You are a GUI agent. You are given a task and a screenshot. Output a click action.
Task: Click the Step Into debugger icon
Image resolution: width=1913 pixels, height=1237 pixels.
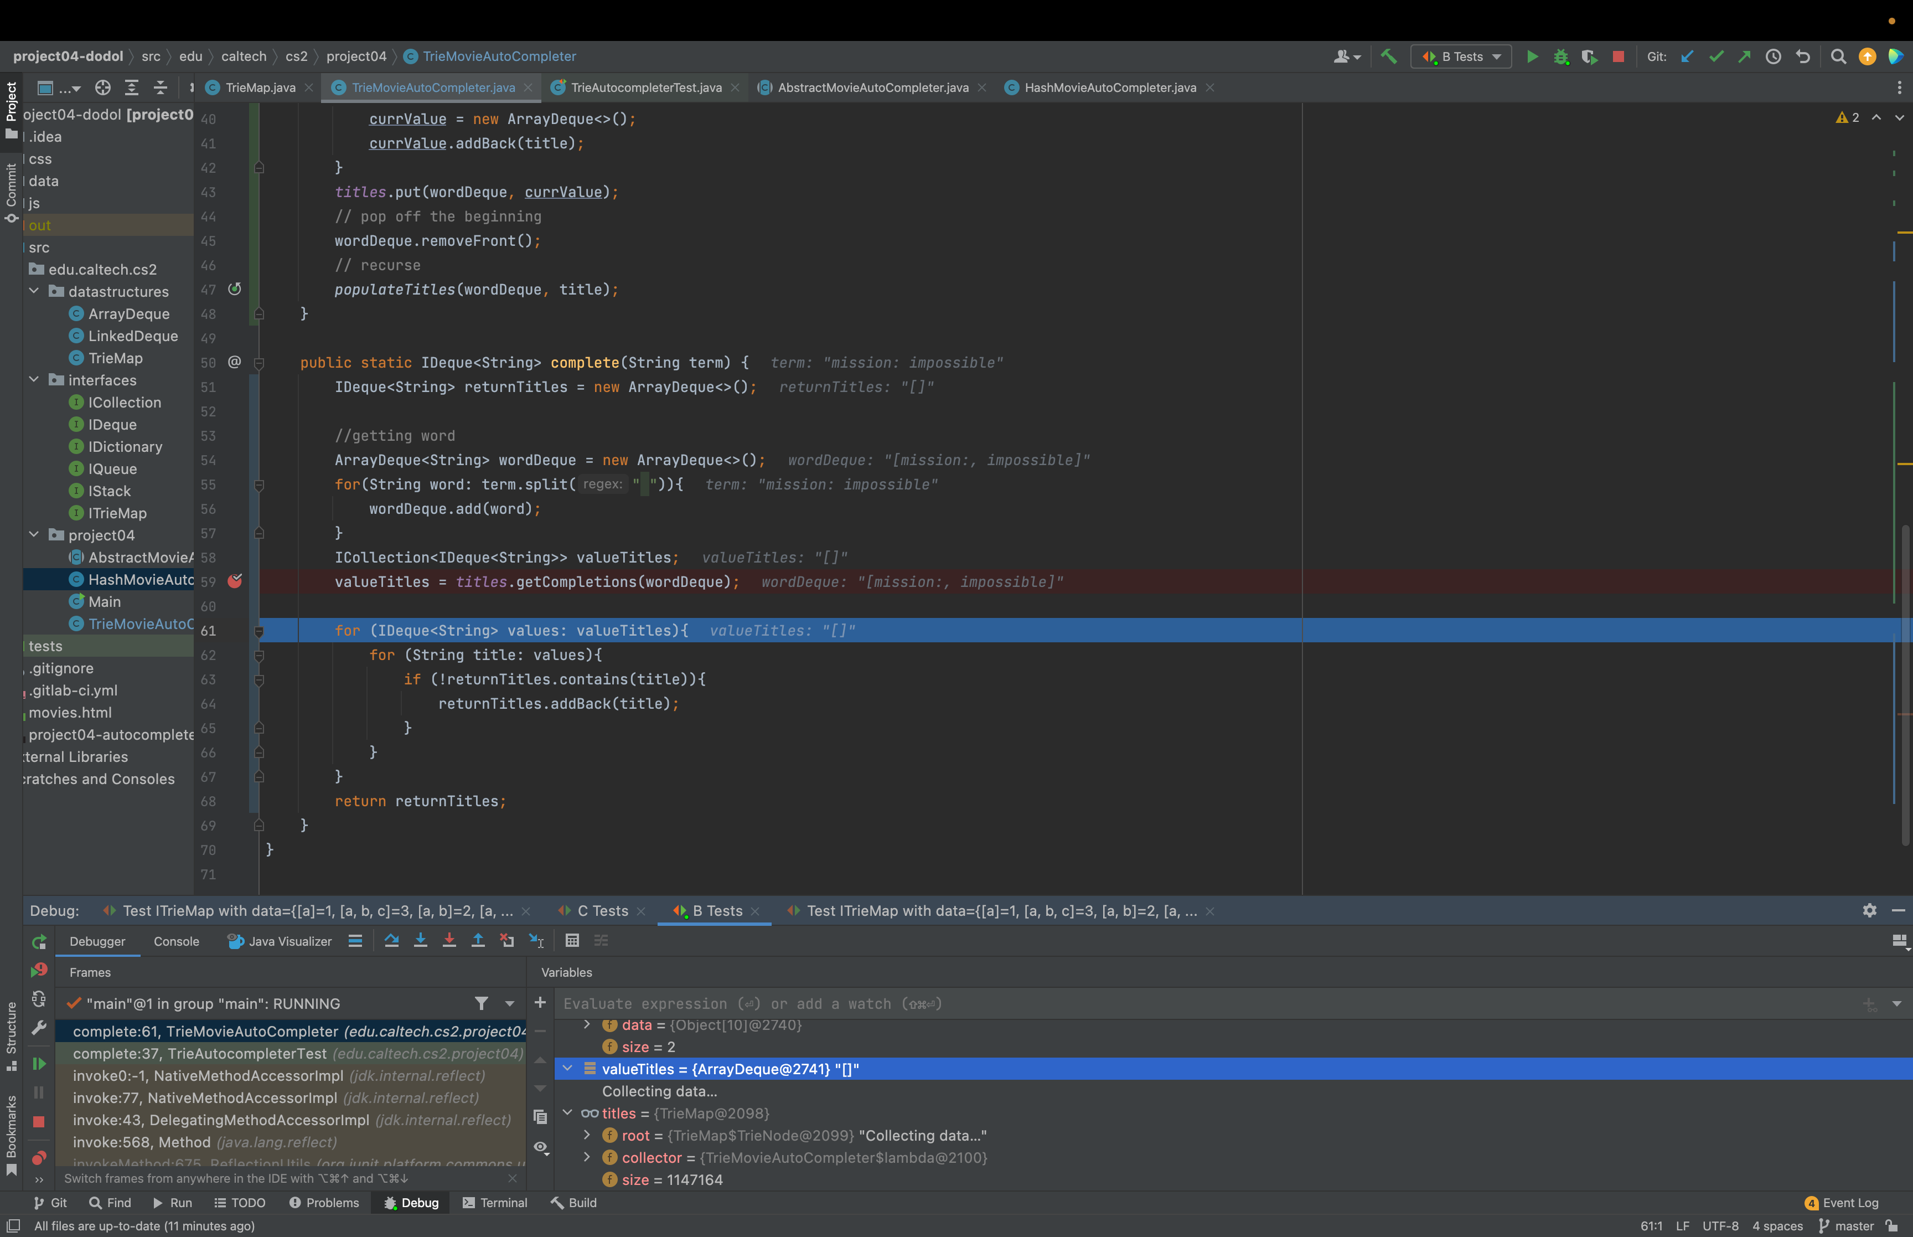point(420,941)
